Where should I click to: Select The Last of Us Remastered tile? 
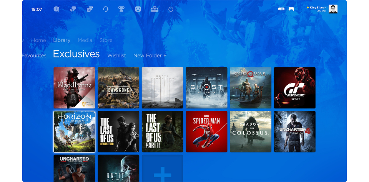tap(118, 131)
